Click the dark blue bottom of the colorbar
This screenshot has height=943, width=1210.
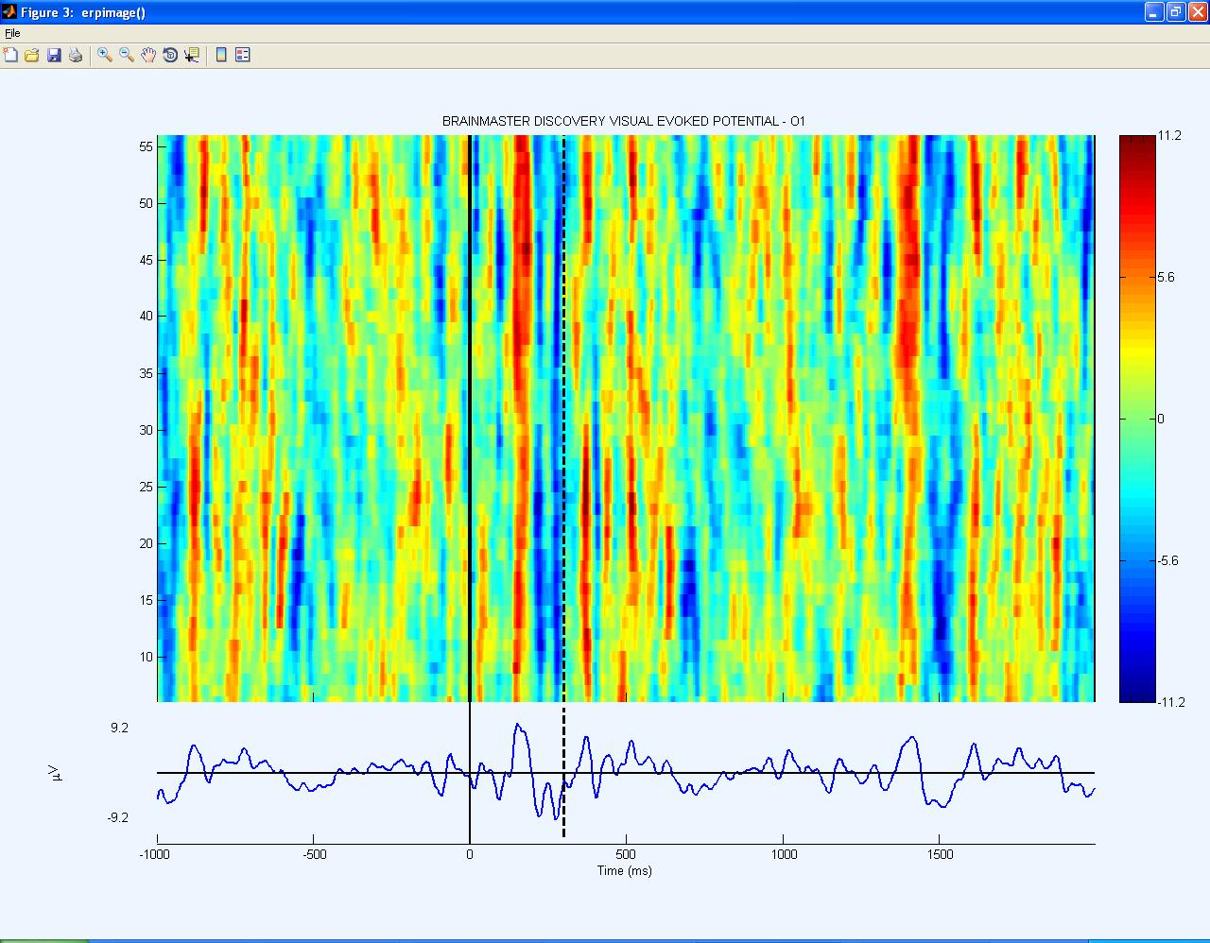click(x=1137, y=692)
